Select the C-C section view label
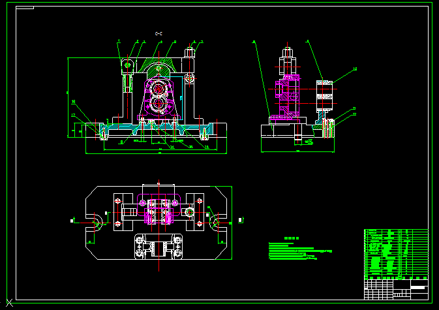The width and height of the screenshot is (439, 310). point(159,33)
